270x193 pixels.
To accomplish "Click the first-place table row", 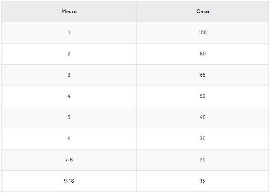I will pyautogui.click(x=135, y=33).
